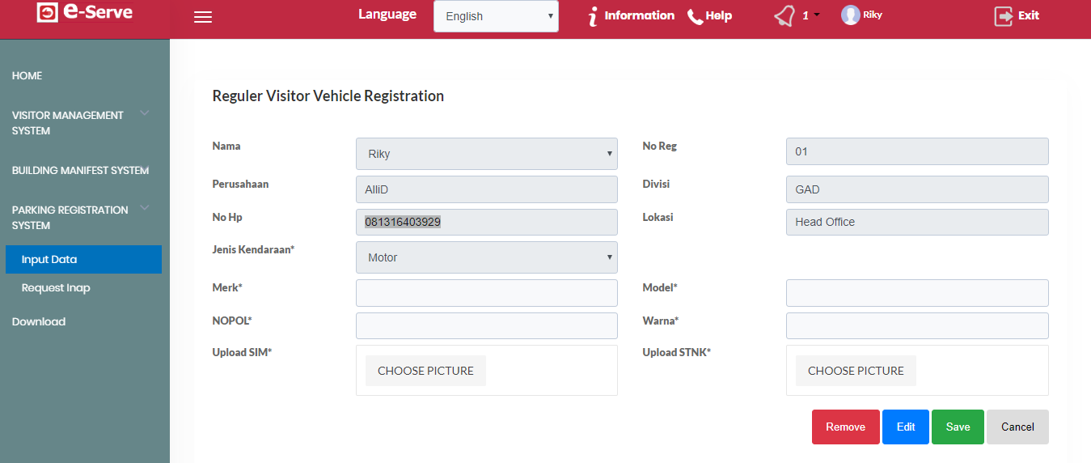Click the Merk input field

click(x=486, y=293)
